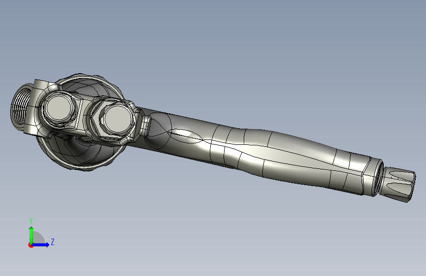Select the fluted nozzle tip at the right end
The width and height of the screenshot is (426, 276).
(397, 185)
